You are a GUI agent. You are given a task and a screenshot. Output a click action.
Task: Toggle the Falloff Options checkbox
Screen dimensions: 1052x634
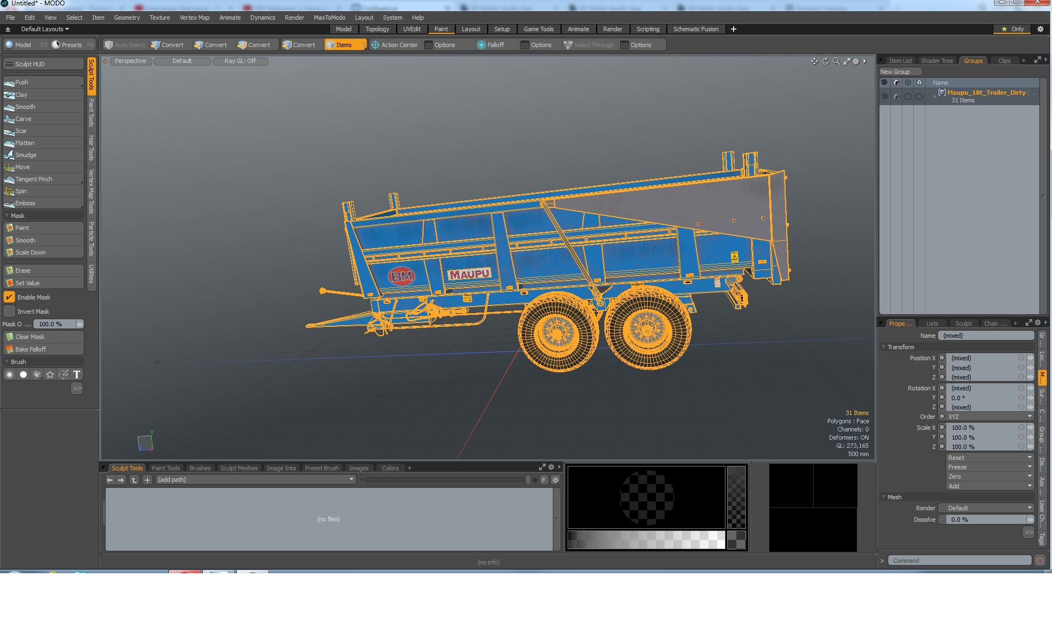click(x=525, y=45)
